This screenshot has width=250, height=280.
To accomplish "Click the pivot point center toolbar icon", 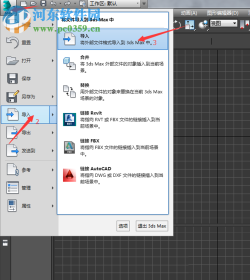I will coord(245,24).
